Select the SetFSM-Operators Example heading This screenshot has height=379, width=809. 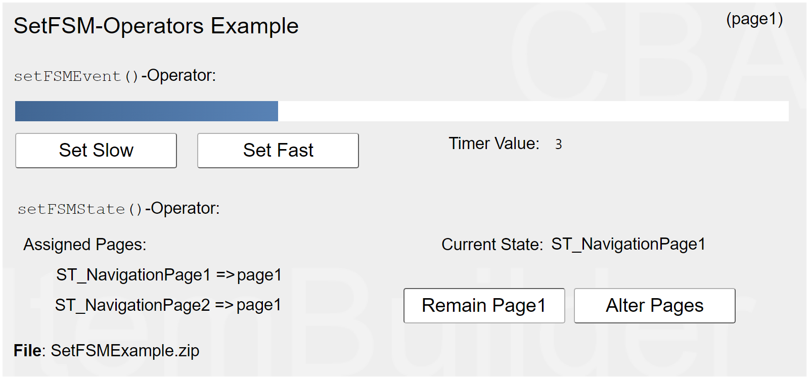(156, 26)
